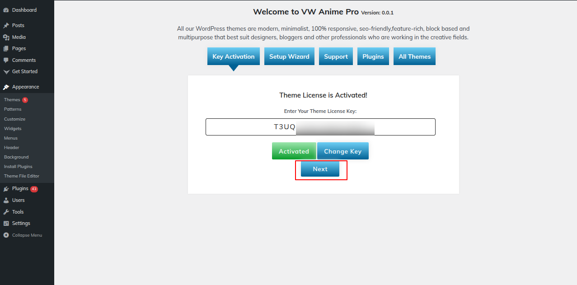Click the Tools wrench icon
The image size is (577, 285).
pyautogui.click(x=6, y=212)
